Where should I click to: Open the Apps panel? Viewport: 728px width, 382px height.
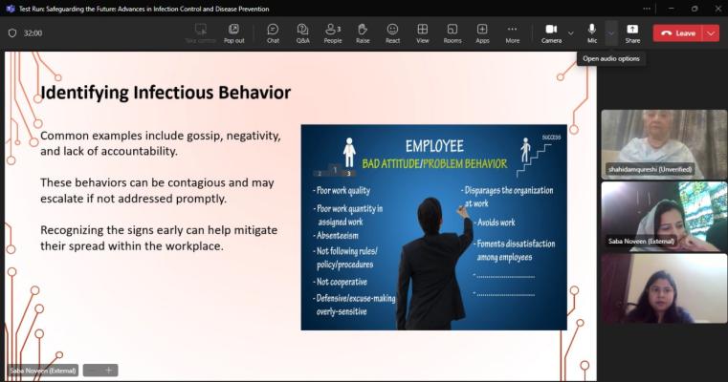point(482,32)
